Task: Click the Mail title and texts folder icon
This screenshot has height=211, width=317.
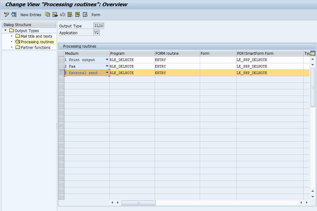Action: coord(18,36)
